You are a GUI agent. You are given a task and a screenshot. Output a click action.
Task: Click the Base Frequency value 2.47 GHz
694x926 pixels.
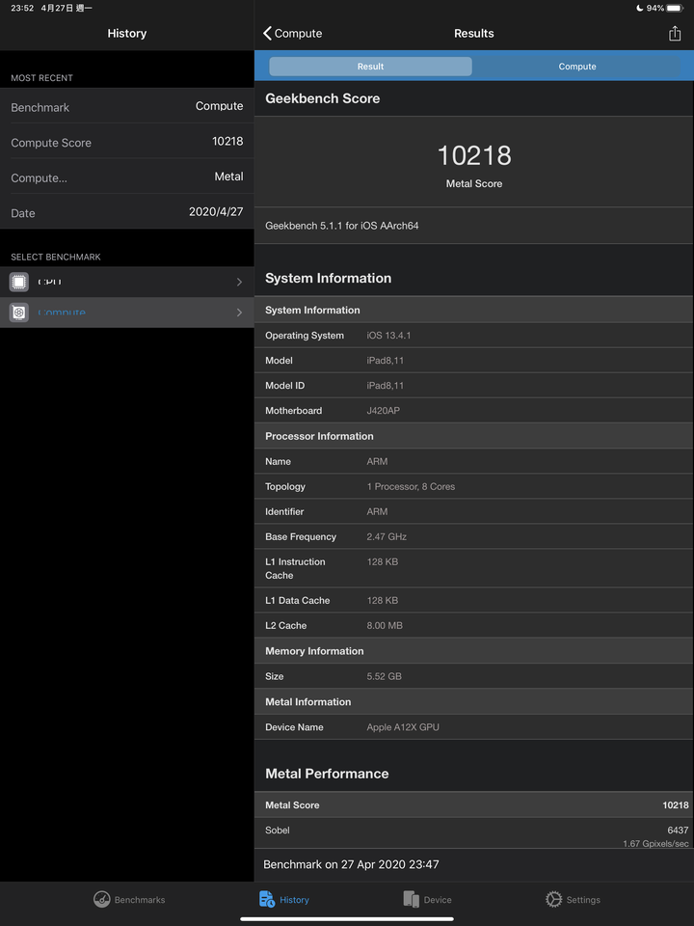(x=387, y=537)
